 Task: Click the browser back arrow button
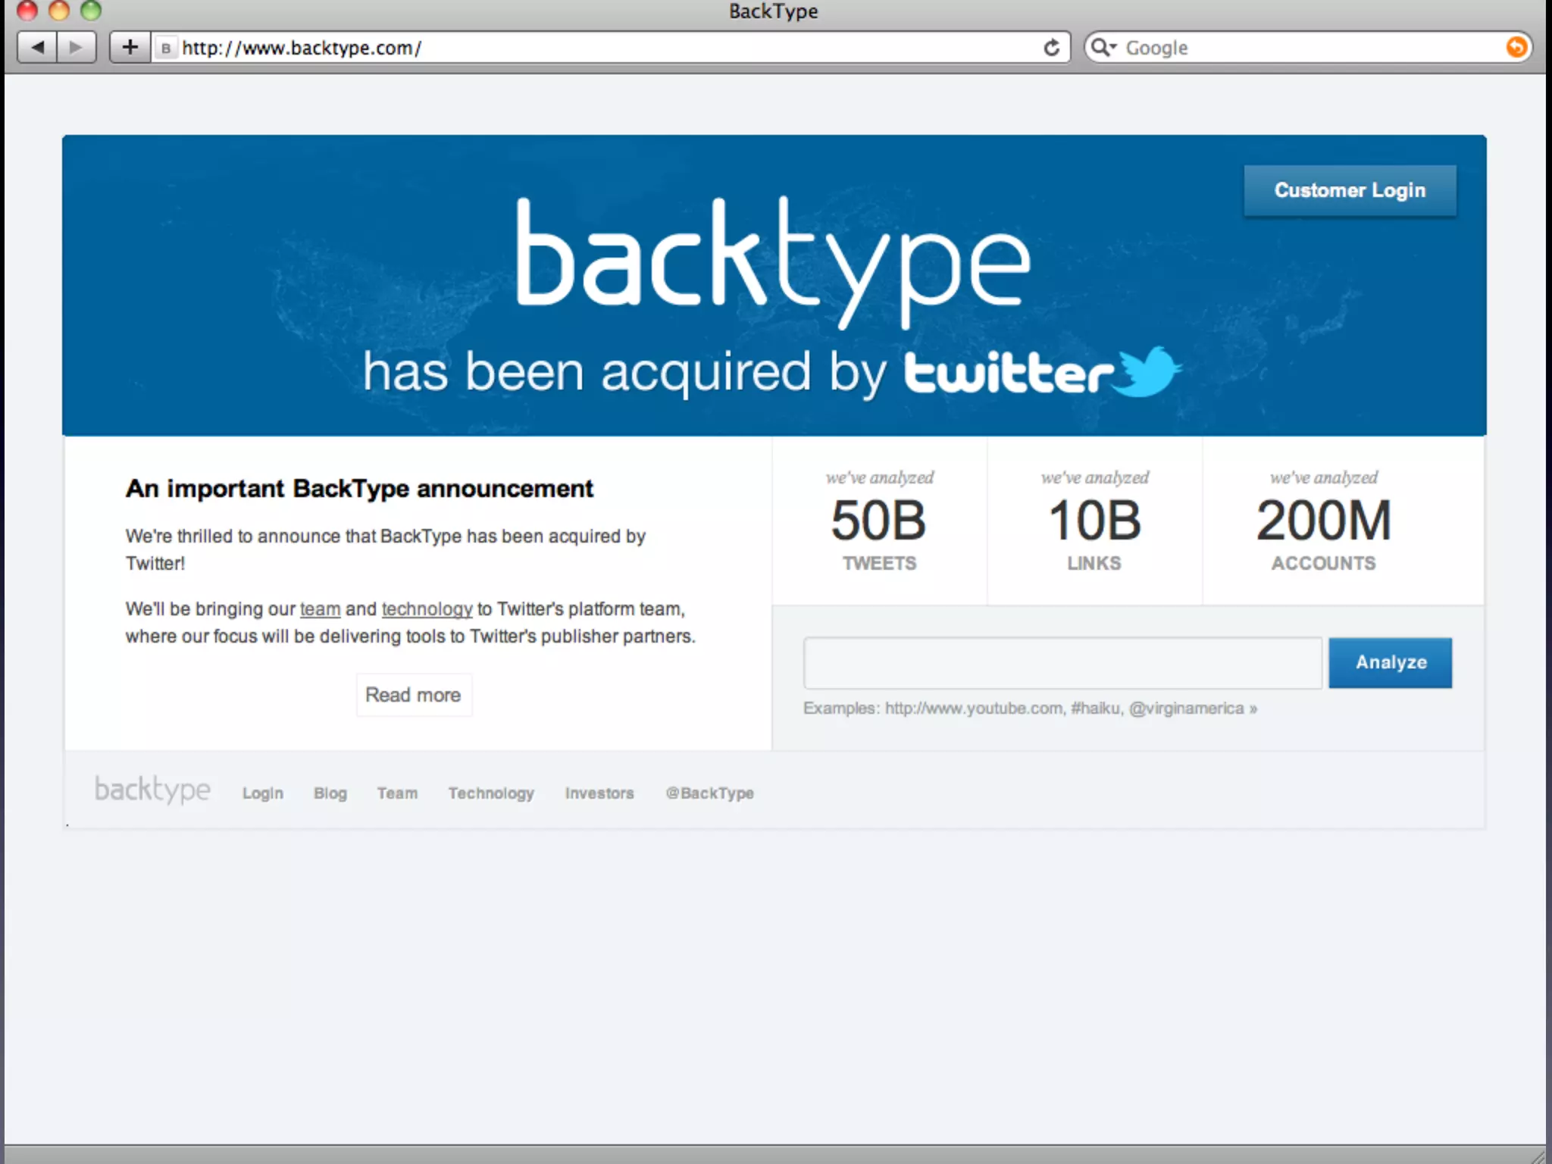point(37,48)
